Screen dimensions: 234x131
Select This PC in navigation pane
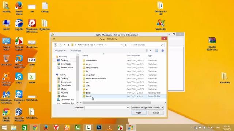tap(63, 75)
